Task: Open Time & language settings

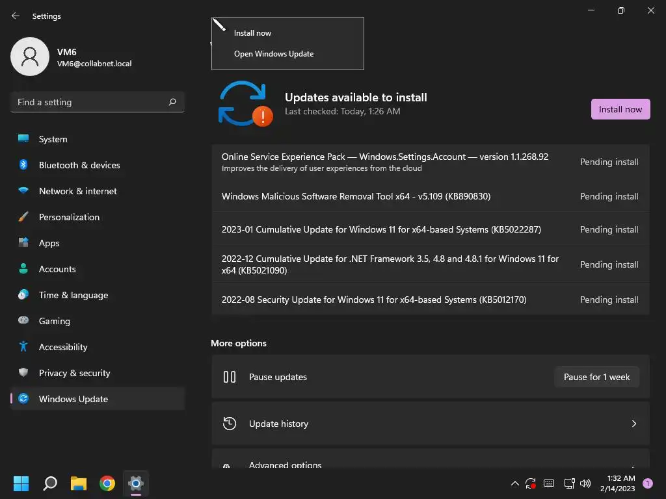Action: (98, 295)
